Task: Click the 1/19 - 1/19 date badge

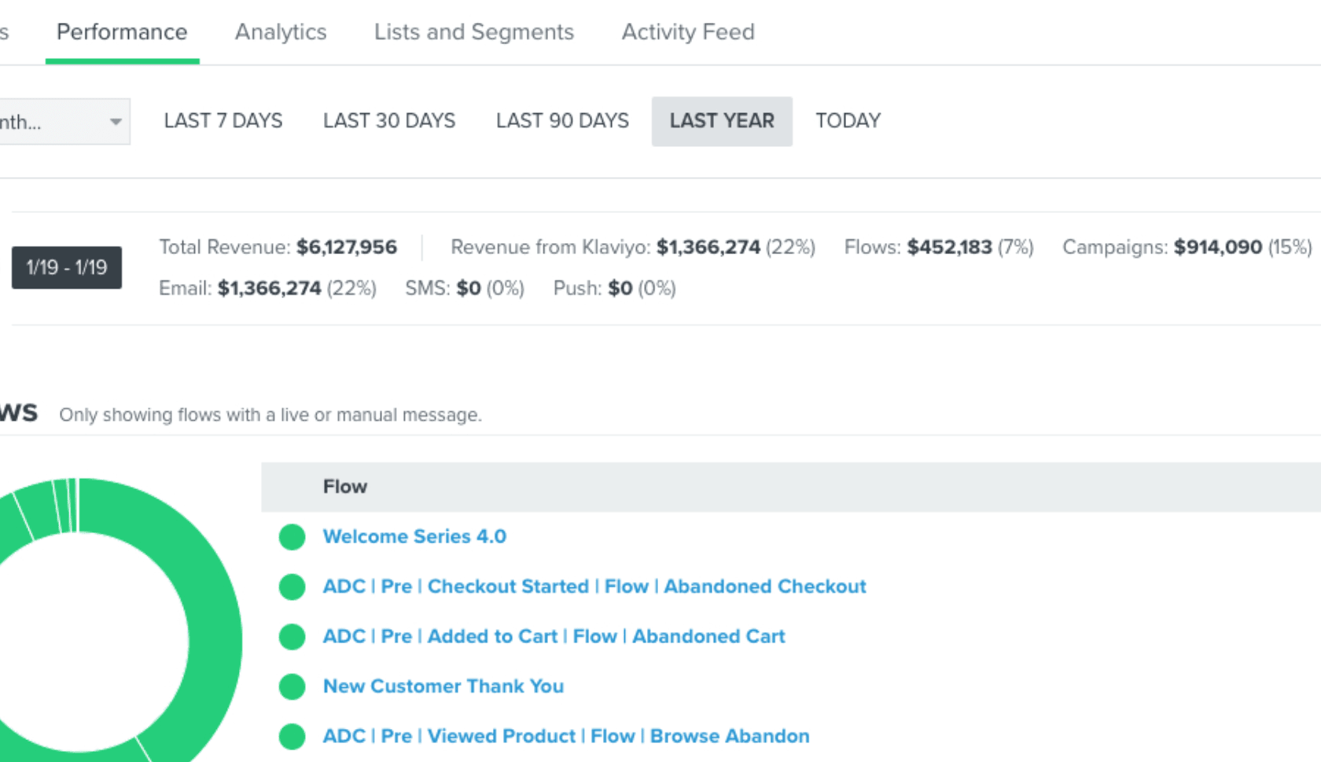Action: click(67, 267)
